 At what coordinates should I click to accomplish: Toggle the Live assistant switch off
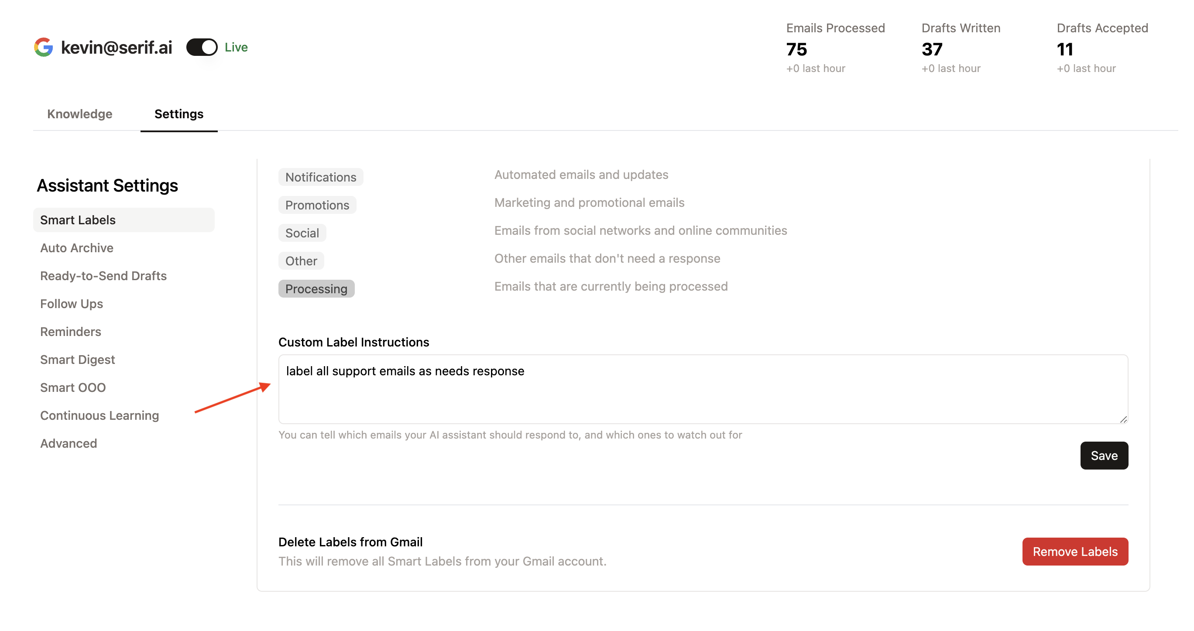click(x=202, y=47)
